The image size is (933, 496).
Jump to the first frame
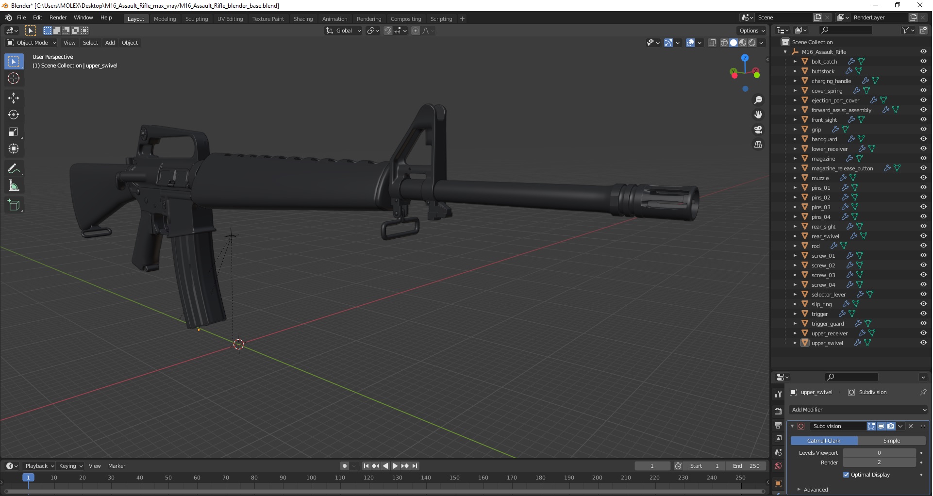[x=367, y=466]
